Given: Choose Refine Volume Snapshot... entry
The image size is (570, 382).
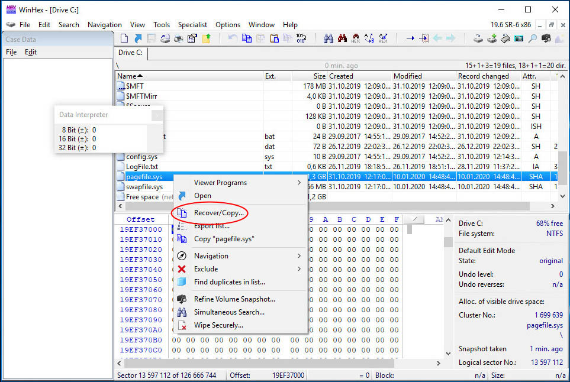Looking at the screenshot, I should pyautogui.click(x=241, y=299).
